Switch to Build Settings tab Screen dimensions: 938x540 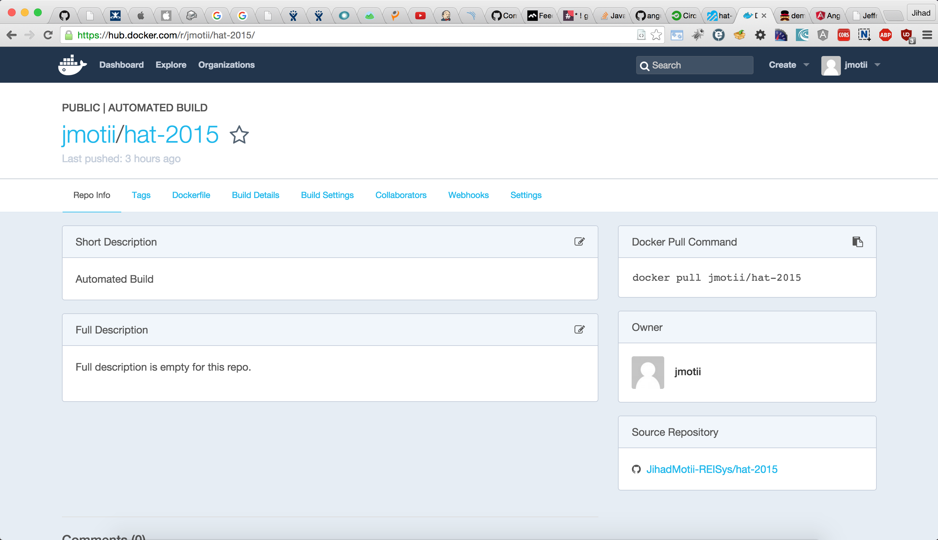click(x=327, y=195)
